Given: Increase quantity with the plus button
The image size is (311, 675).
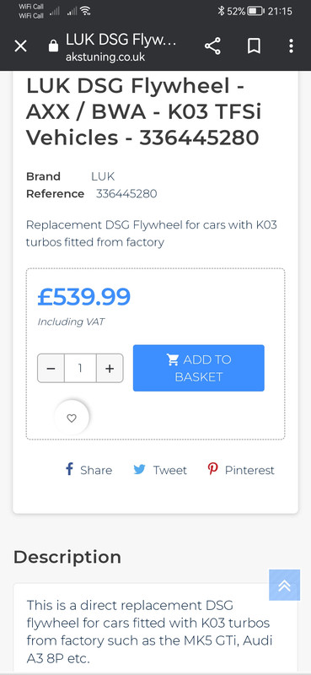Looking at the screenshot, I should 110,369.
